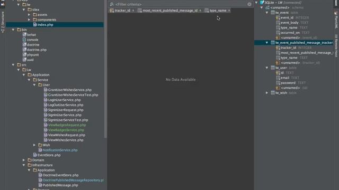Screen dimensions: 339x190
Task: Click the console file icon
Action: [x=24, y=40]
